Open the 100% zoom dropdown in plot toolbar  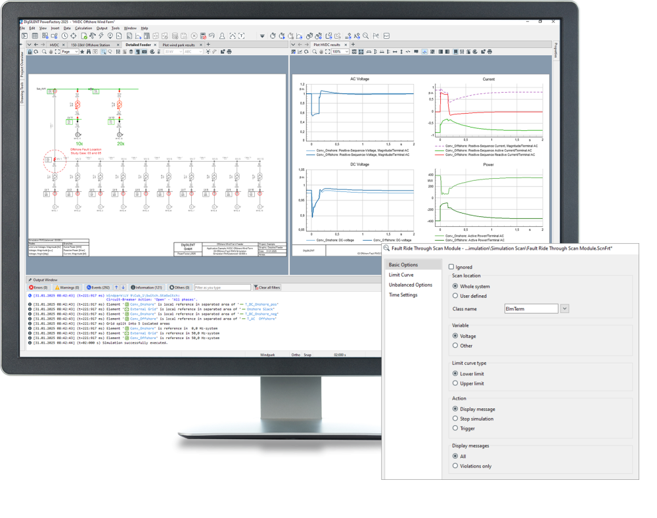click(346, 52)
